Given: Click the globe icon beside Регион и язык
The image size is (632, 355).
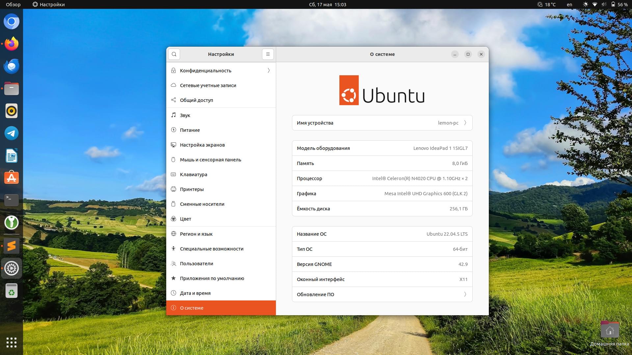Looking at the screenshot, I should (173, 234).
